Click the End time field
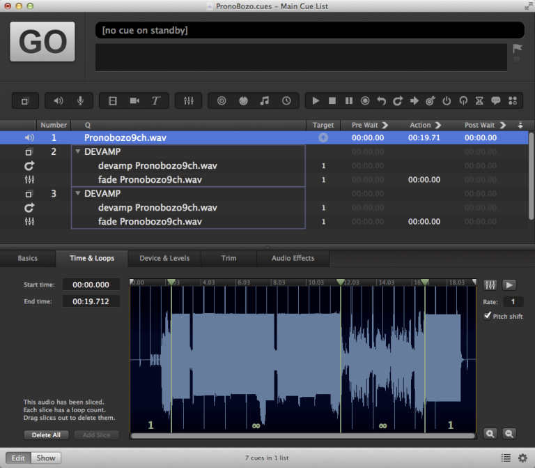 [x=91, y=301]
